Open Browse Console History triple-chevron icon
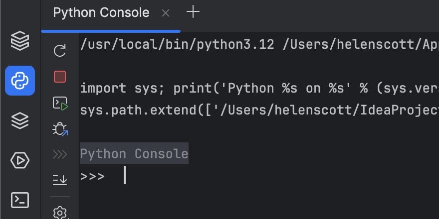Screen dimensions: 439x219 (x=60, y=154)
